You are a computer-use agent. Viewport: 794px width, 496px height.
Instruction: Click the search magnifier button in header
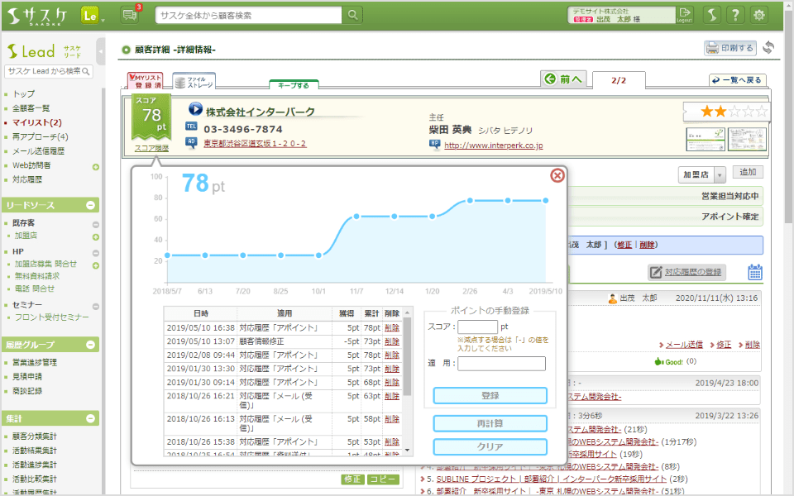[352, 15]
